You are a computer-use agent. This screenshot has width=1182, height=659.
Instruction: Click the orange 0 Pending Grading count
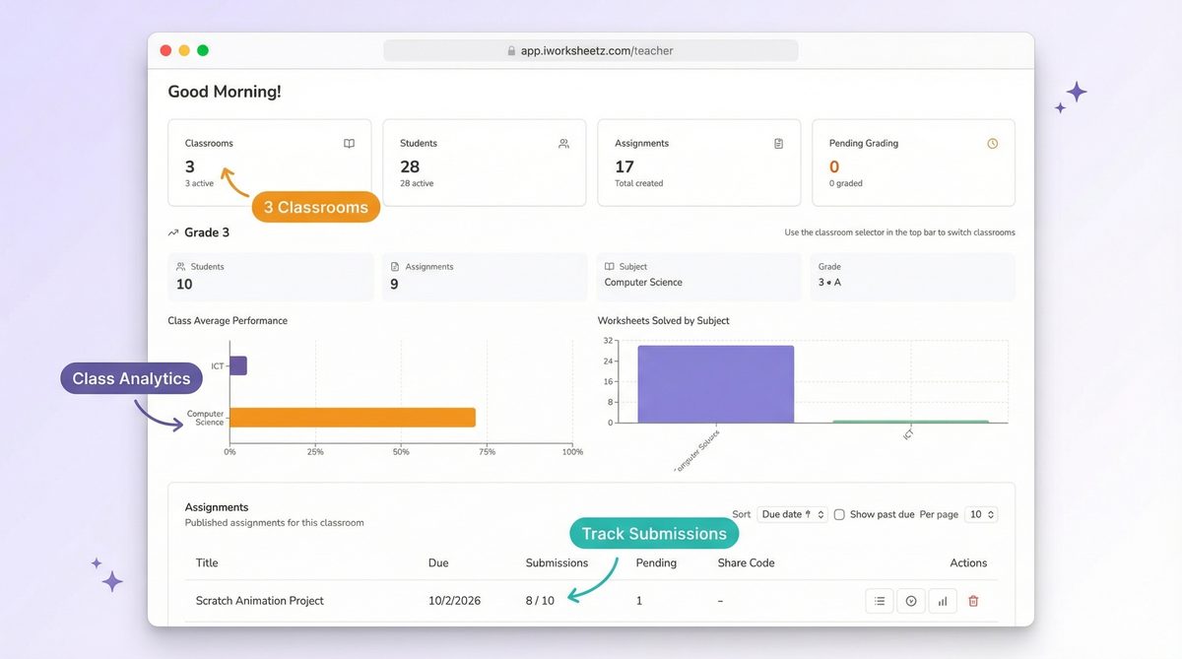tap(834, 166)
